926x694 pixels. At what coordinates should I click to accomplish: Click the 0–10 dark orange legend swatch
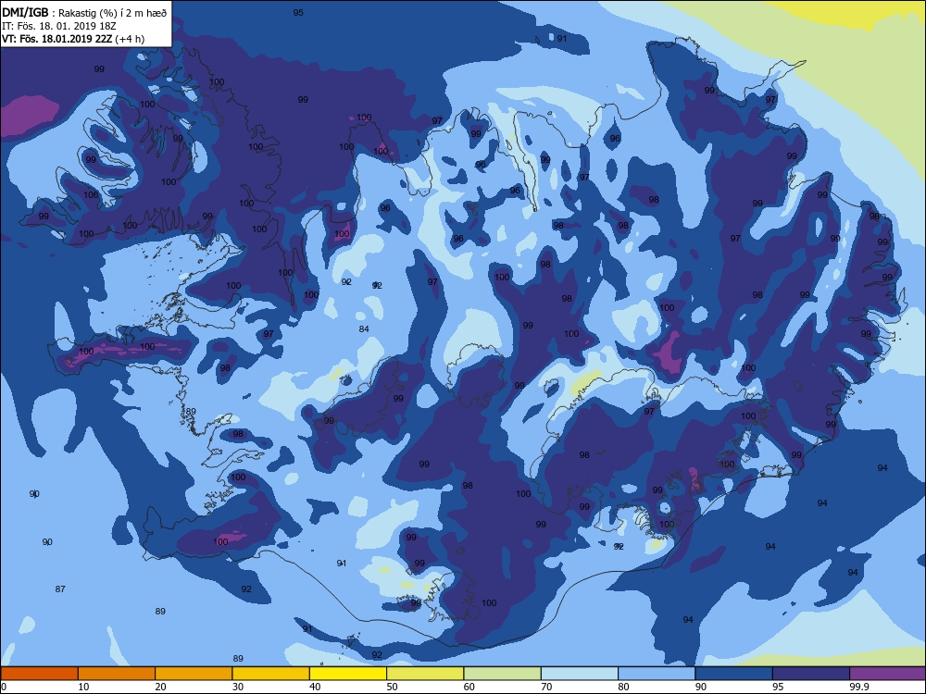[39, 674]
